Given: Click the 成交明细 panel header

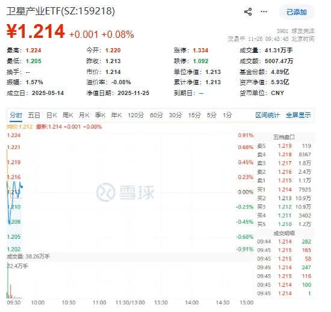Looking at the screenshot, I should click(284, 233).
